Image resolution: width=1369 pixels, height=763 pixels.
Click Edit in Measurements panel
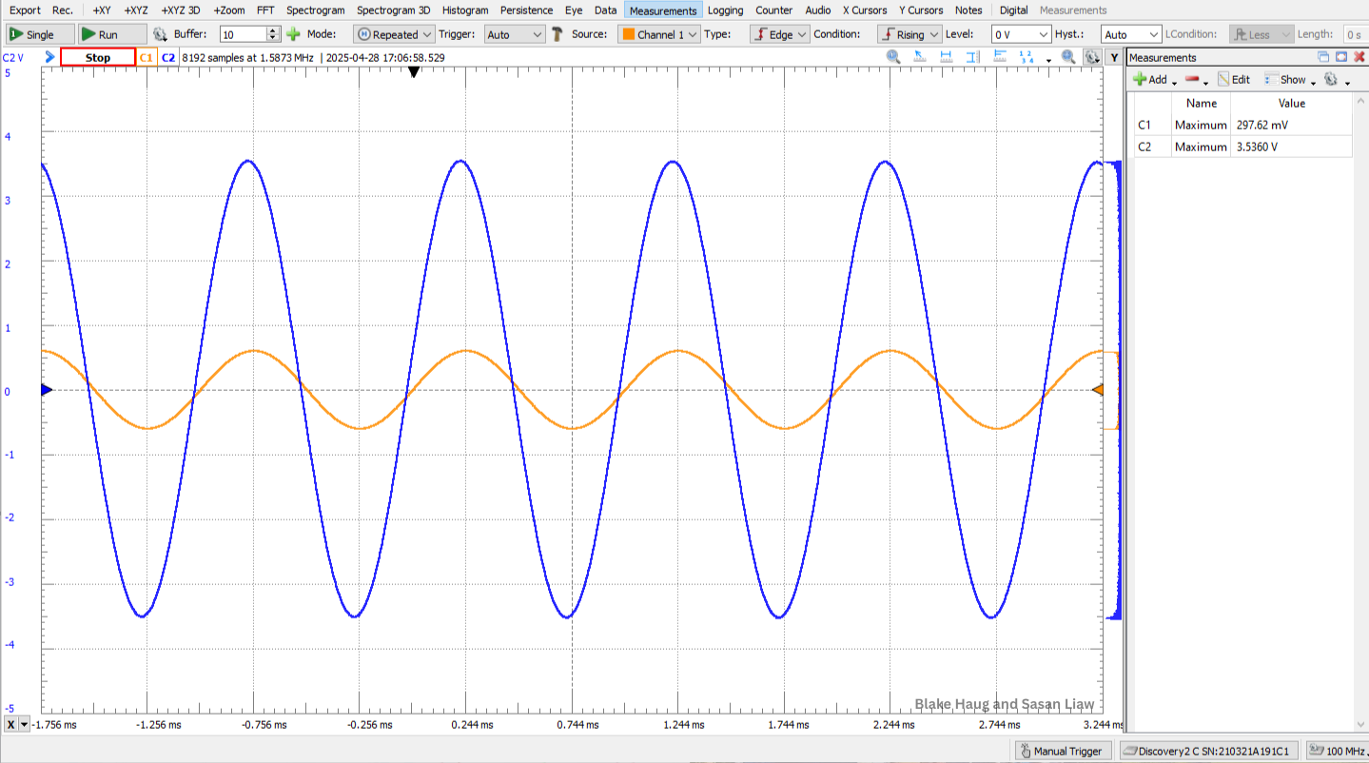(x=1233, y=79)
